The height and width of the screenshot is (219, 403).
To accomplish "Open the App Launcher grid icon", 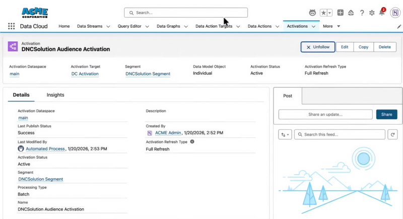I will pos(11,26).
